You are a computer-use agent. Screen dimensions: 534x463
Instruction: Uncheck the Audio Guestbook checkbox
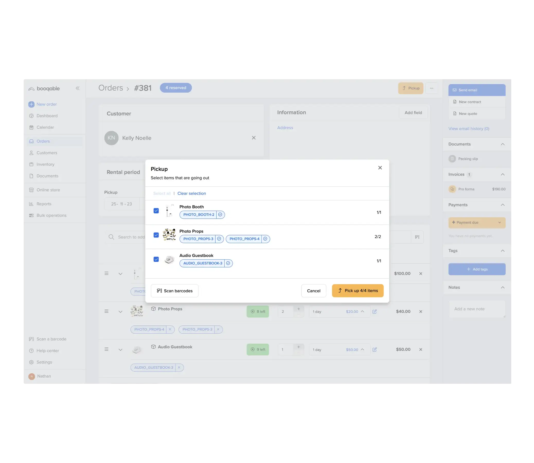(x=156, y=259)
